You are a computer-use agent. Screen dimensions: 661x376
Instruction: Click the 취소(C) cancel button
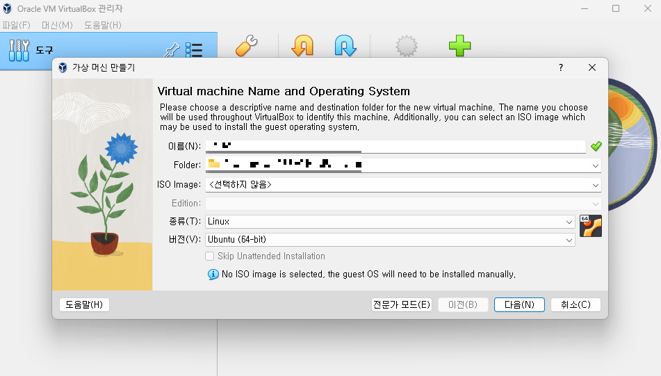pos(576,304)
